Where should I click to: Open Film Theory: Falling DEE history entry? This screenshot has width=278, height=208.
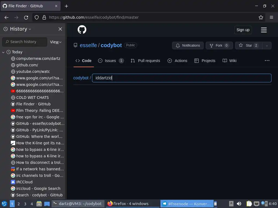coord(37,110)
